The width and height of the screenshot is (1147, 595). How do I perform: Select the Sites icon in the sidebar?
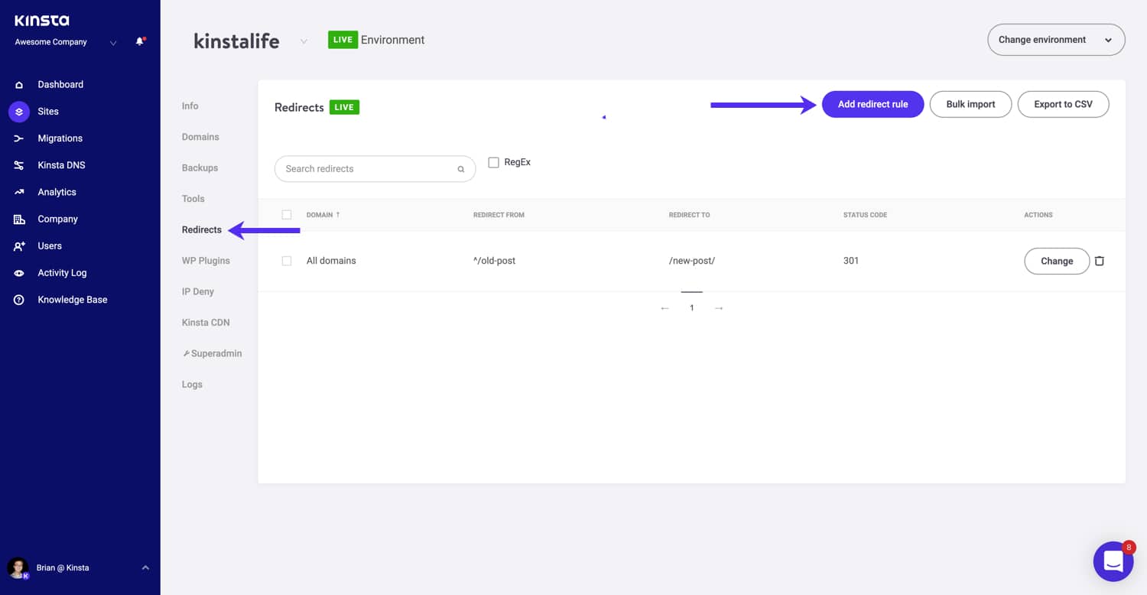pyautogui.click(x=19, y=111)
